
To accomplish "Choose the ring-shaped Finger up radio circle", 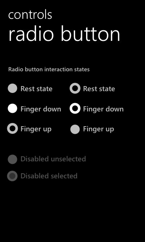I will coord(12,128).
